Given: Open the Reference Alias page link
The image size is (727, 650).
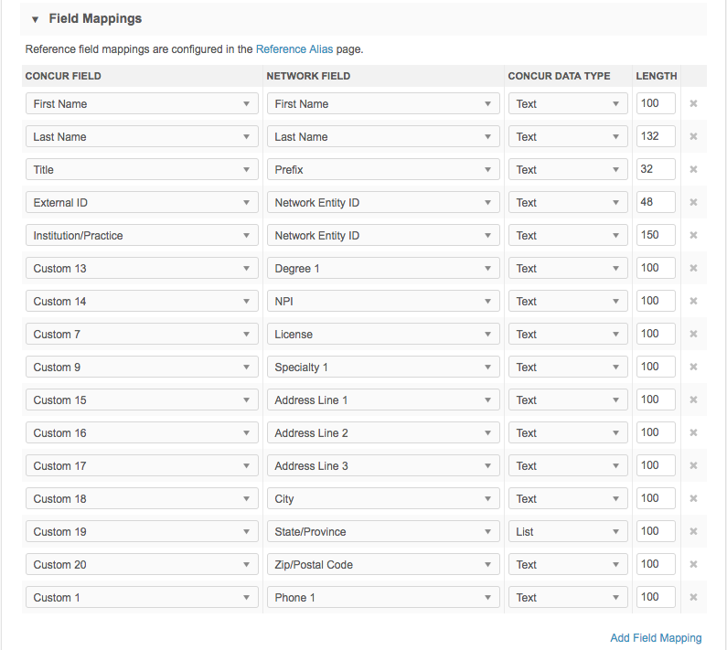Looking at the screenshot, I should point(294,49).
